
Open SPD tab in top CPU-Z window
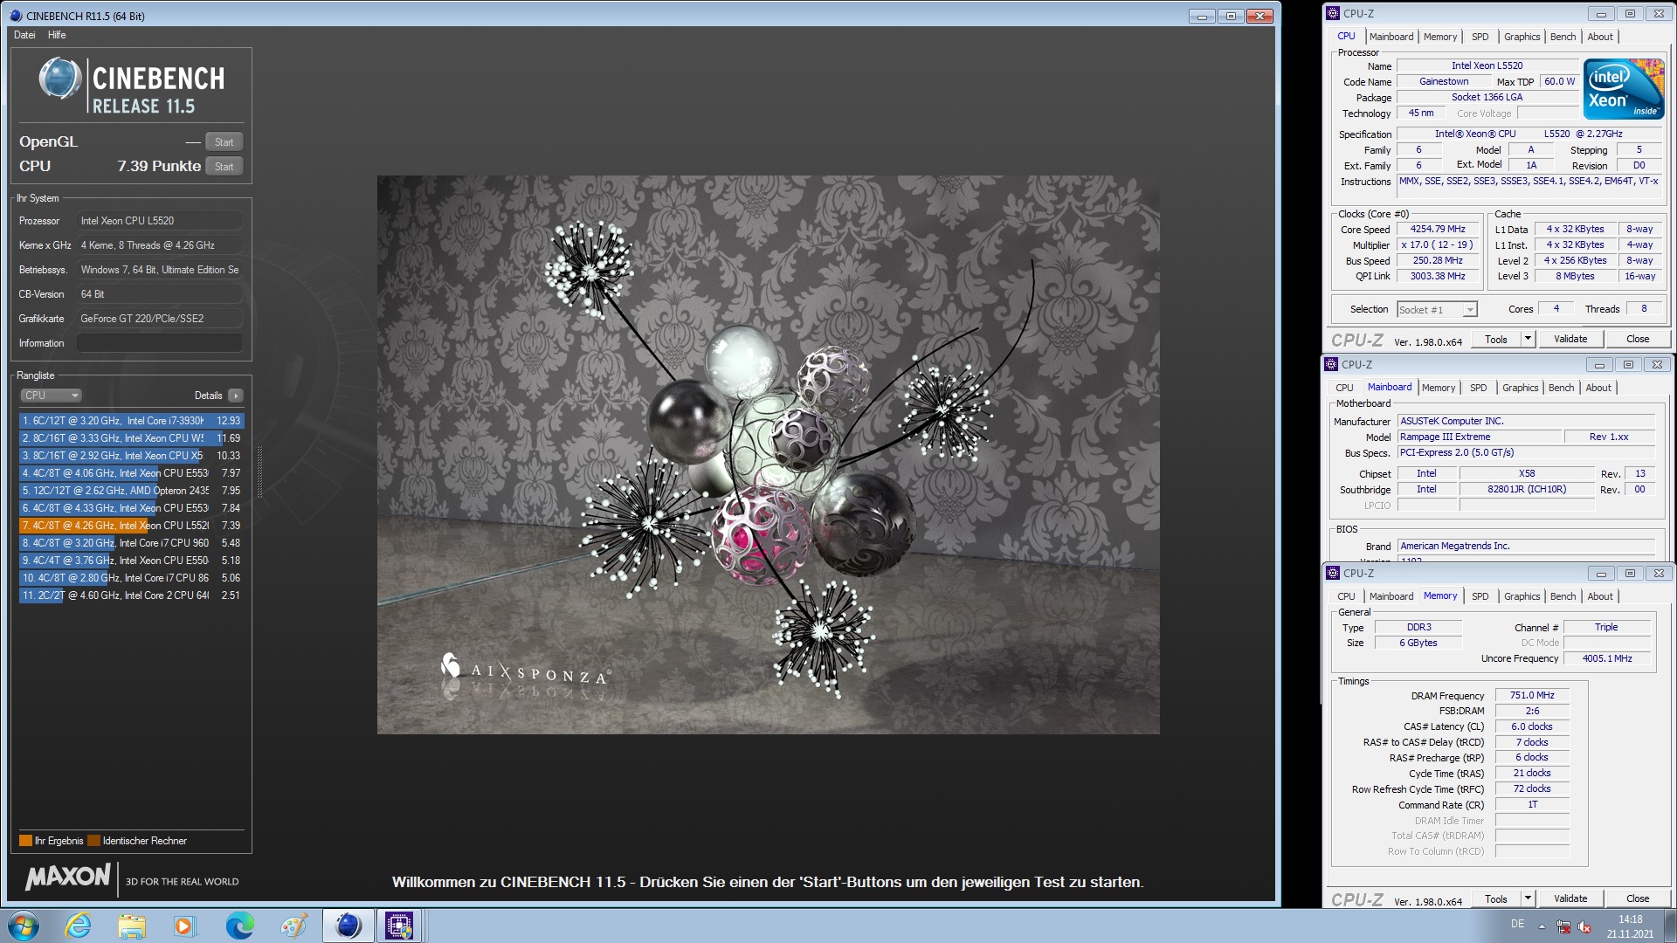coord(1480,37)
